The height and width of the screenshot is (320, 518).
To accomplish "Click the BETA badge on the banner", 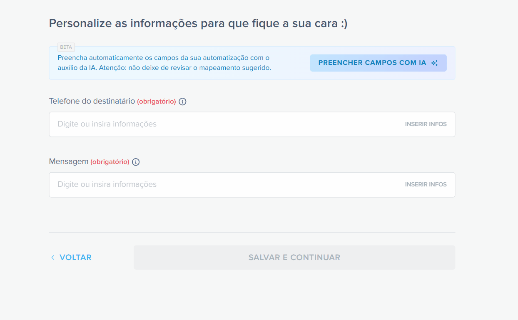I will click(66, 47).
